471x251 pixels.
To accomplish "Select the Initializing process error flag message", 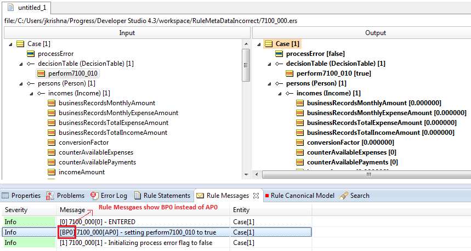I will (157, 243).
